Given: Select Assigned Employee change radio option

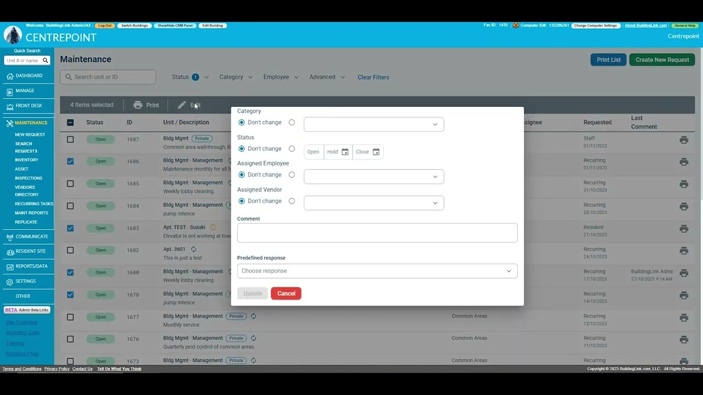Looking at the screenshot, I should 292,174.
